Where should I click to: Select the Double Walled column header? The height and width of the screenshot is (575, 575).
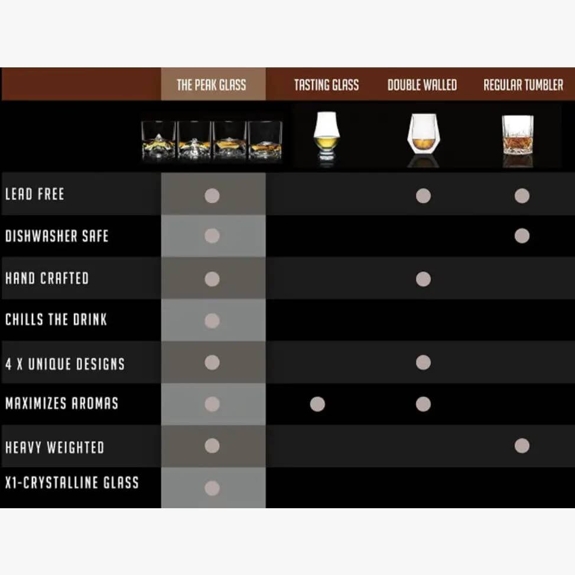coord(422,85)
